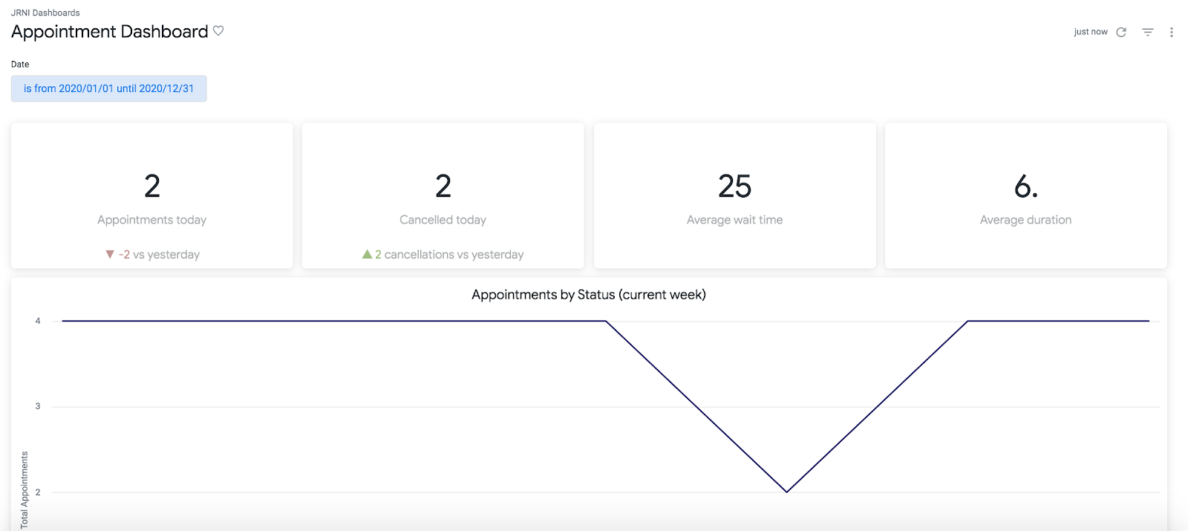
Task: Select the Average wait time value 25
Action: (x=734, y=186)
